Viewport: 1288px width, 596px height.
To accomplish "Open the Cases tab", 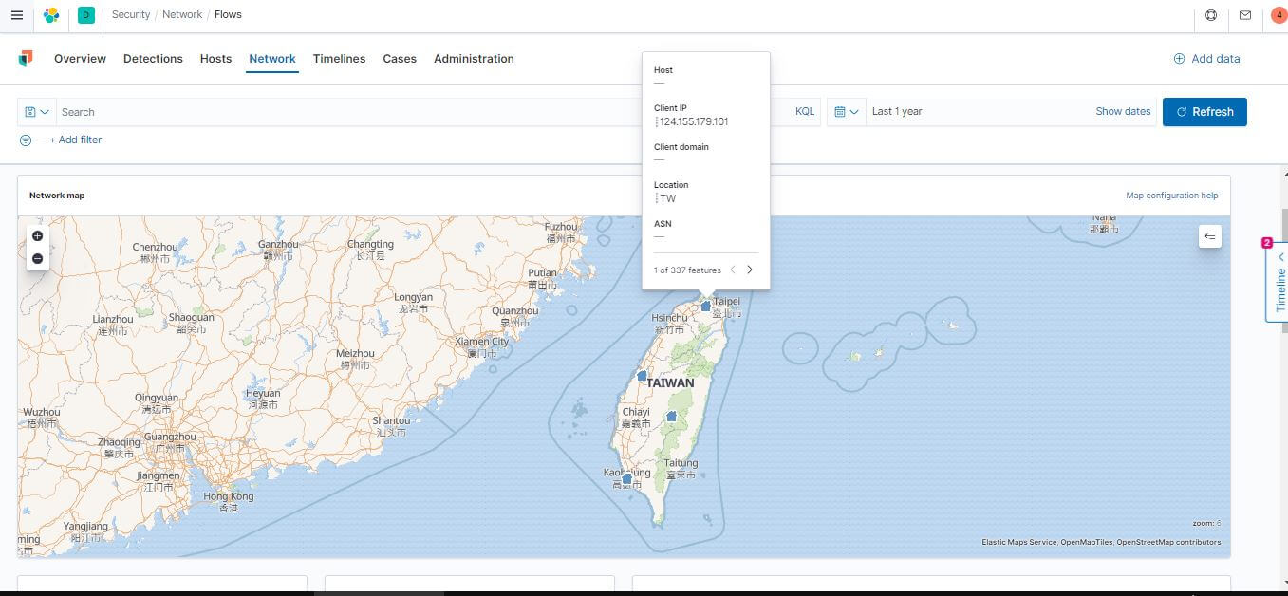I will (x=399, y=58).
